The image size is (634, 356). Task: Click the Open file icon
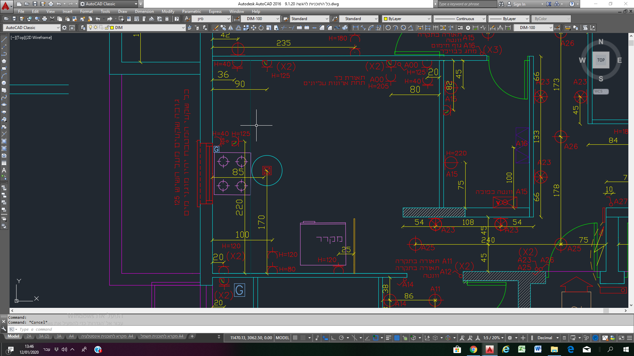[7, 19]
